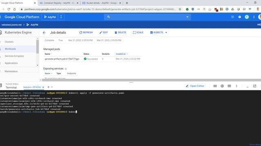Click the Kubernetes Engine sidebar heading

pyautogui.click(x=18, y=32)
